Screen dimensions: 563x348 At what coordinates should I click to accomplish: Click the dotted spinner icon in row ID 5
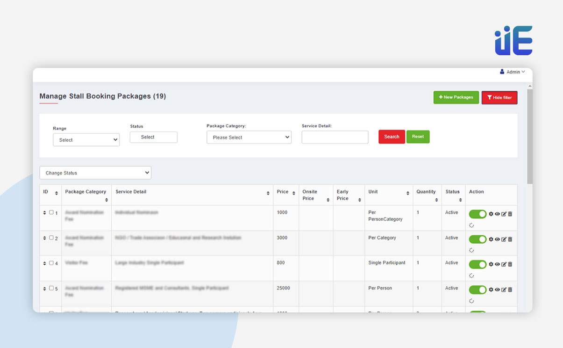[471, 301]
